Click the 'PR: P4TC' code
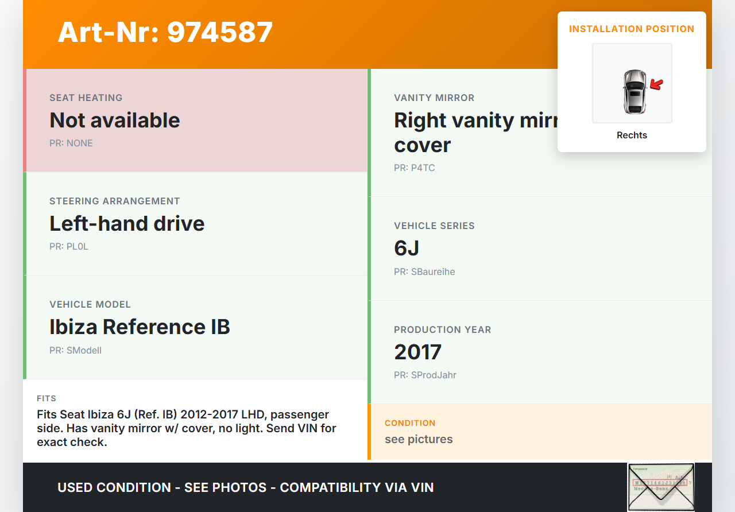Screen dimensions: 735x512 pyautogui.click(x=414, y=168)
